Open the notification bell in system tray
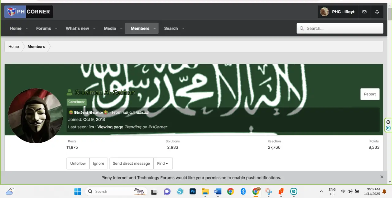Image resolution: width=392 pixels, height=198 pixels. 384,192
